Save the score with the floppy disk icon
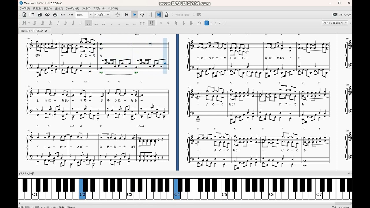Viewport: 370px width, 208px height. 40,15
